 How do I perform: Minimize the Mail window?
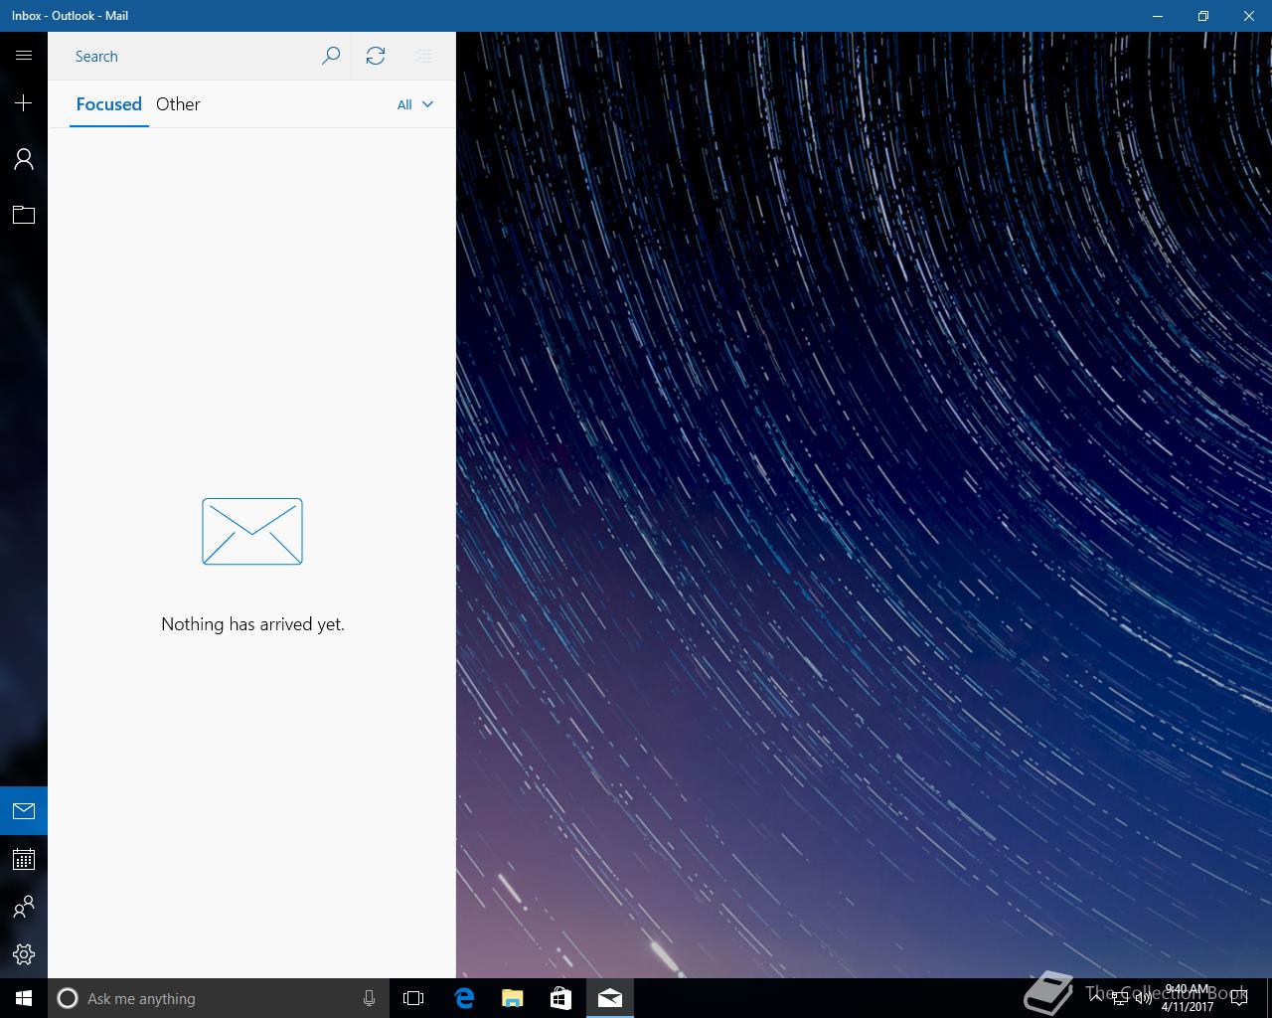click(x=1158, y=16)
